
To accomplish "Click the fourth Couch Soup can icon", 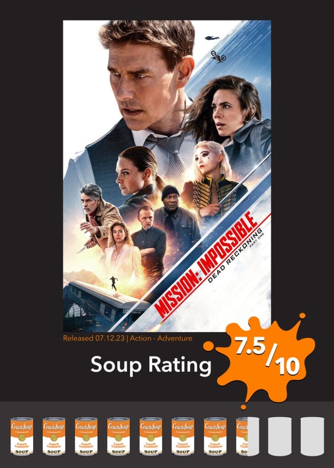I will pos(119,436).
